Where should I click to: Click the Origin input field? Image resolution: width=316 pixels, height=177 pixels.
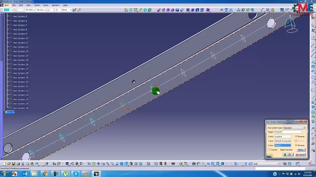click(x=288, y=132)
